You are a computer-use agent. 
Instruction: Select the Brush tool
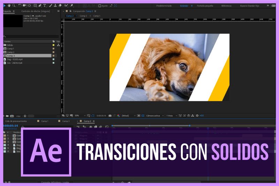coord(51,6)
